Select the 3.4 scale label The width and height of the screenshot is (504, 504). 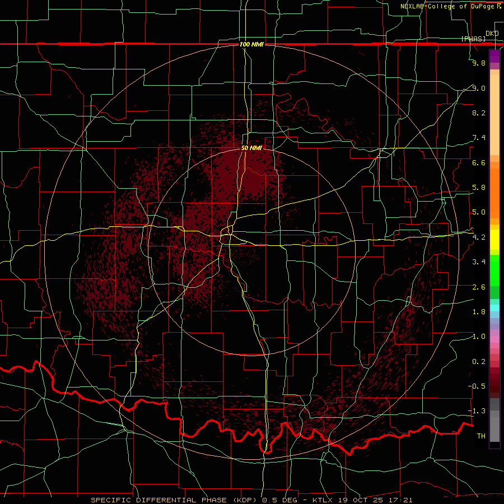pos(479,262)
